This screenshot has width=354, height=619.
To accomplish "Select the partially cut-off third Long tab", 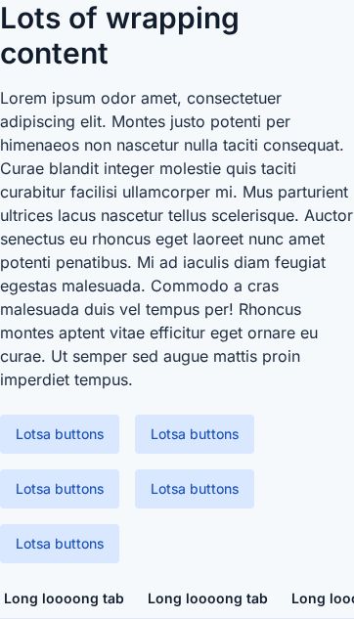I will pos(323,598).
